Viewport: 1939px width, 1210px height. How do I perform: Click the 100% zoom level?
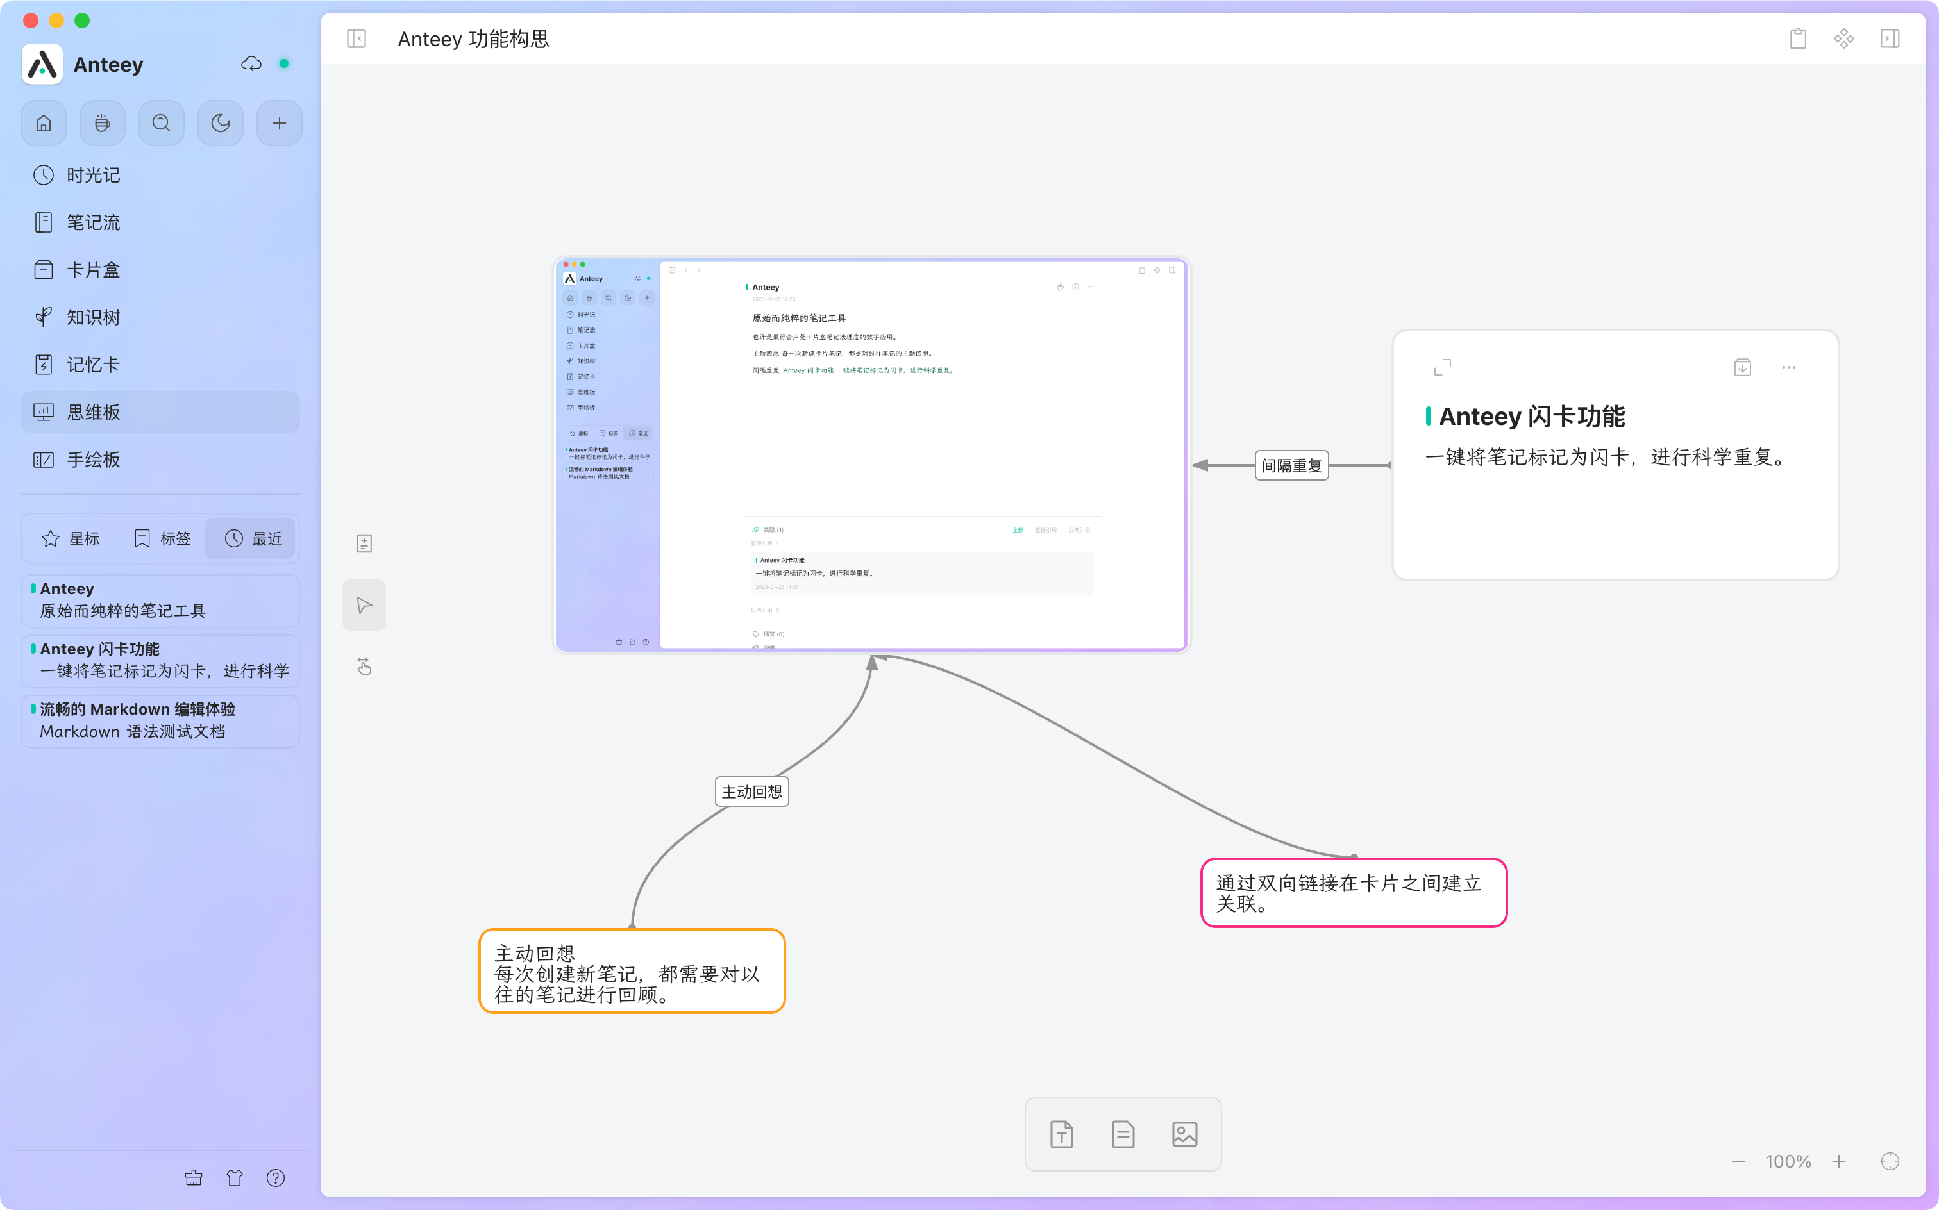1788,1161
